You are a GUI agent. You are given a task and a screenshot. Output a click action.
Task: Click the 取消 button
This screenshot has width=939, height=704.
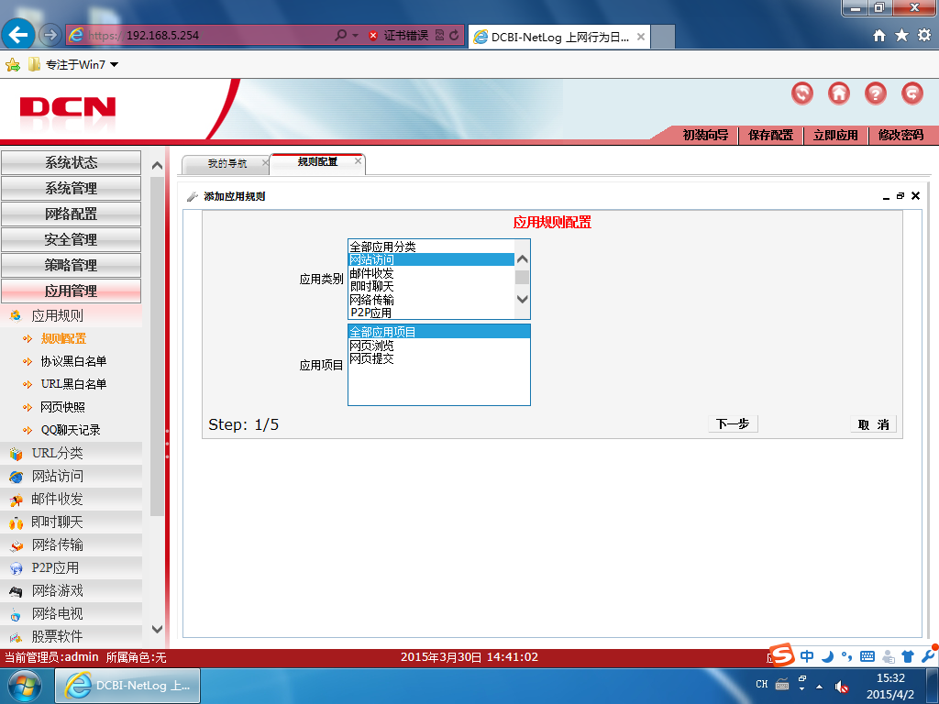tap(873, 424)
